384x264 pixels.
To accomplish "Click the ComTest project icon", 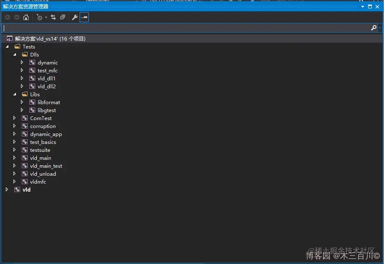I will point(24,118).
